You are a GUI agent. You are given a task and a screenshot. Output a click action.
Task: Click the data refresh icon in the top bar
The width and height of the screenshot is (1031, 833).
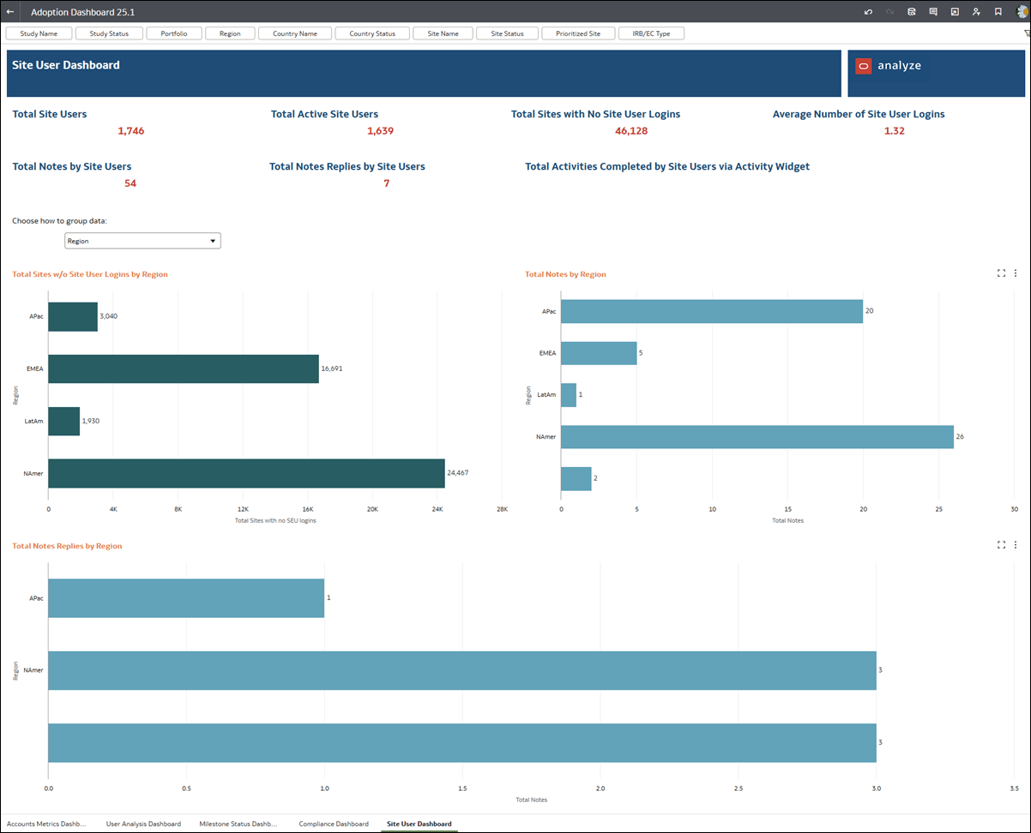pyautogui.click(x=912, y=11)
